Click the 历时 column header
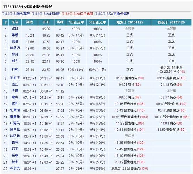193x174 pixels. (60, 22)
